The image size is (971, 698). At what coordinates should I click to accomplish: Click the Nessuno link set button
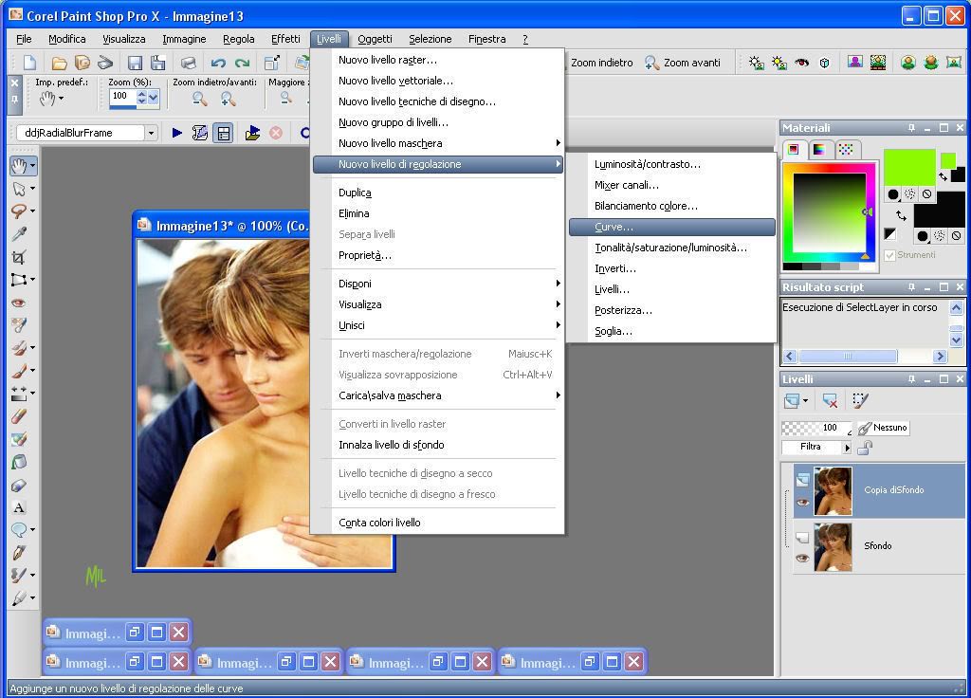[883, 428]
